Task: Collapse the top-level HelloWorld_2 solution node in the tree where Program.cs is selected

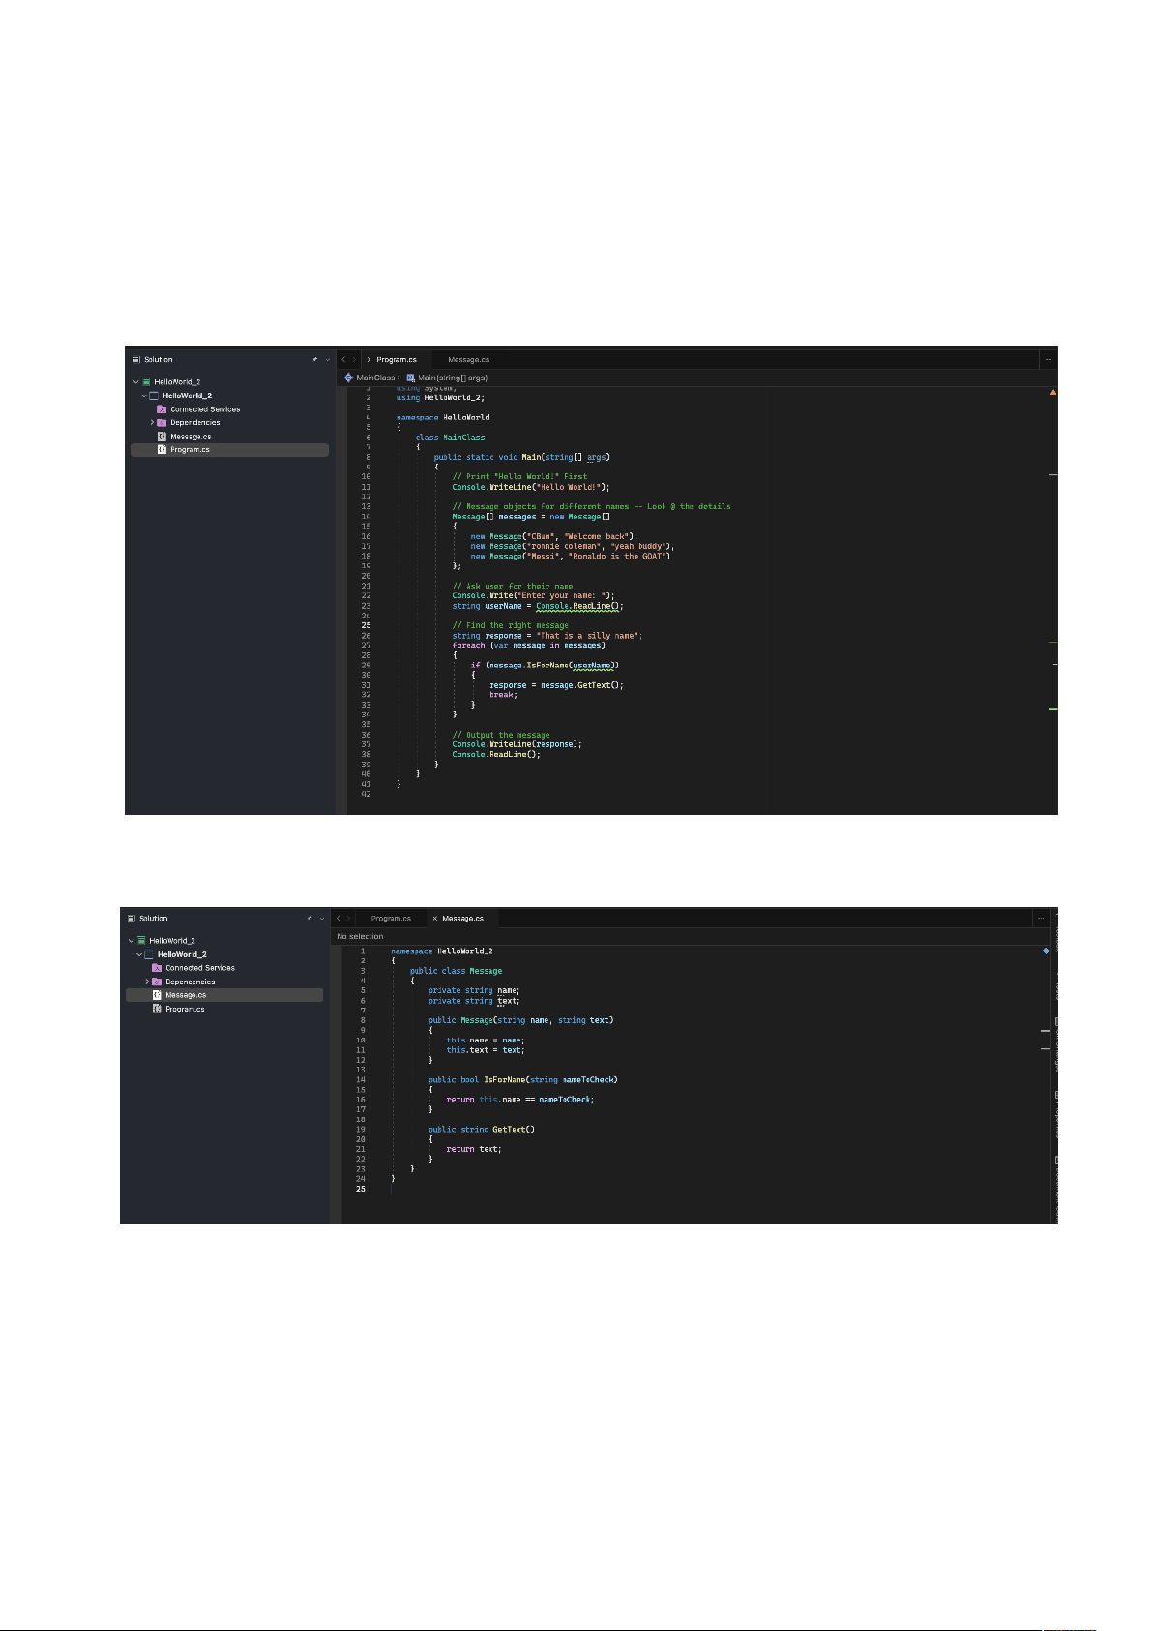Action: [136, 382]
